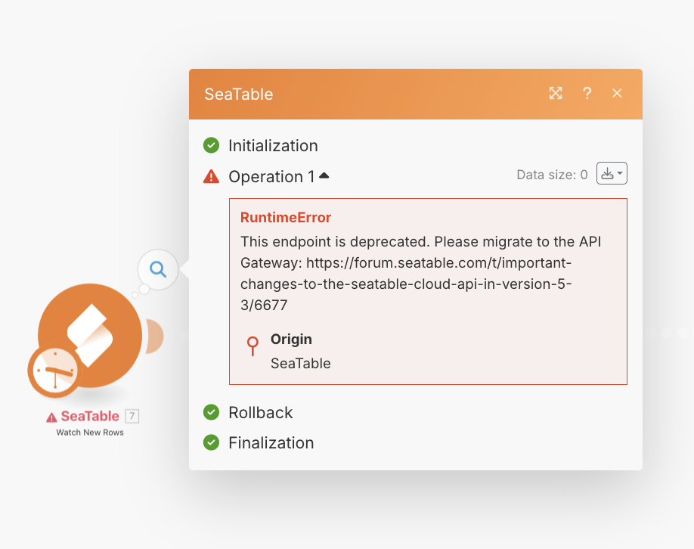Expand the Rollback step
The height and width of the screenshot is (549, 694).
tap(261, 413)
